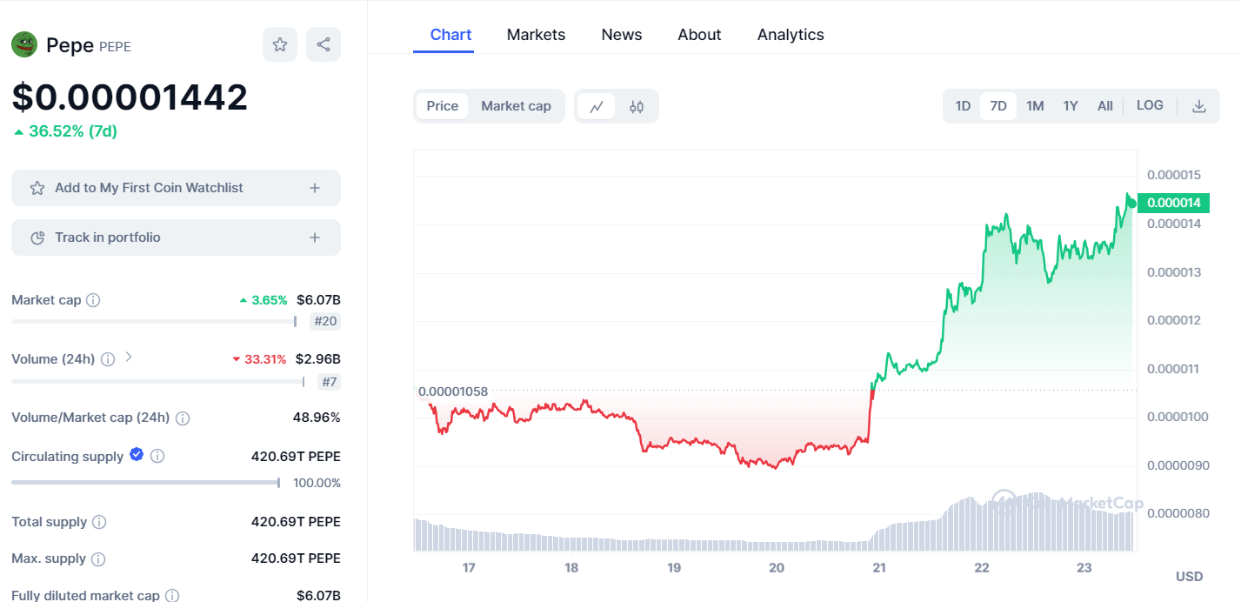Open the About tab
Screen dimensions: 1241x602
[x=699, y=35]
